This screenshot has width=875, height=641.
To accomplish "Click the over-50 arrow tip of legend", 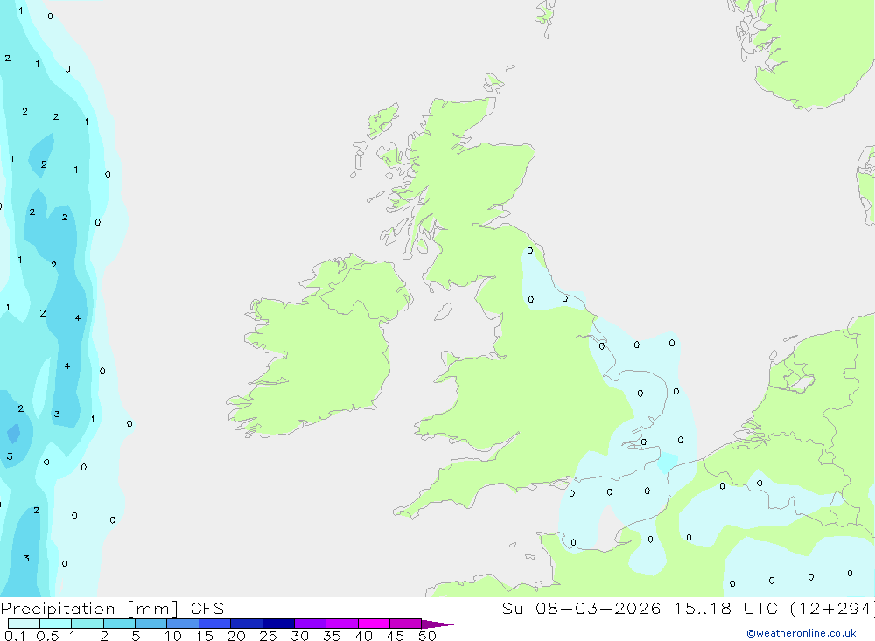I will pyautogui.click(x=437, y=624).
